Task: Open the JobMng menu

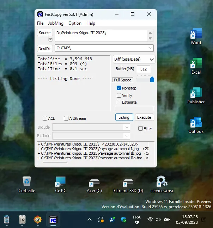Action: (56, 23)
